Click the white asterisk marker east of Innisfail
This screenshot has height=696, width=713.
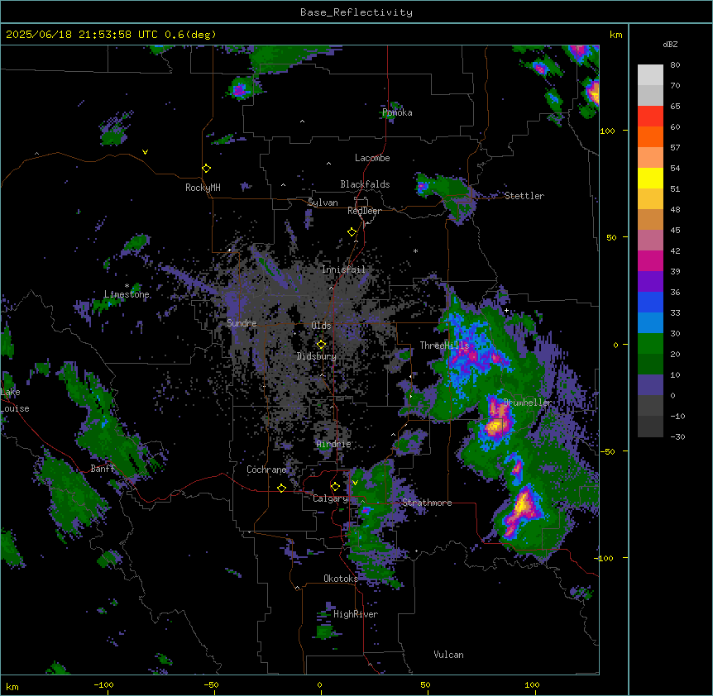point(415,250)
